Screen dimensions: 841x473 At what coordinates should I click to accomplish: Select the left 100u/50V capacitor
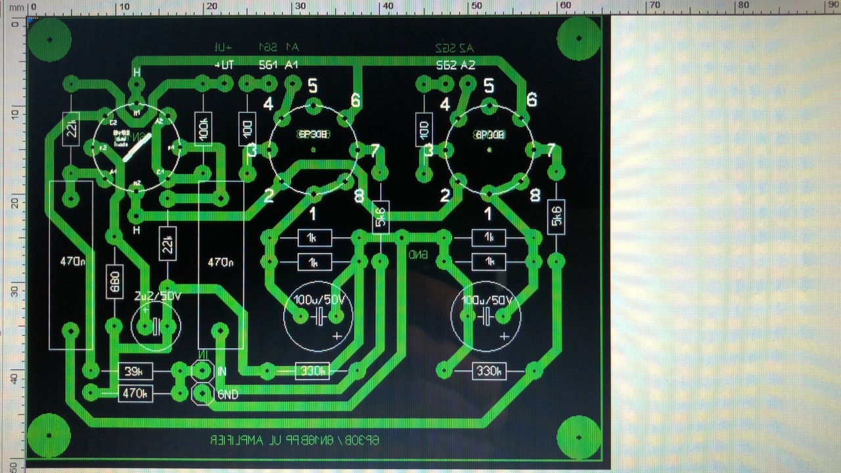pyautogui.click(x=318, y=317)
